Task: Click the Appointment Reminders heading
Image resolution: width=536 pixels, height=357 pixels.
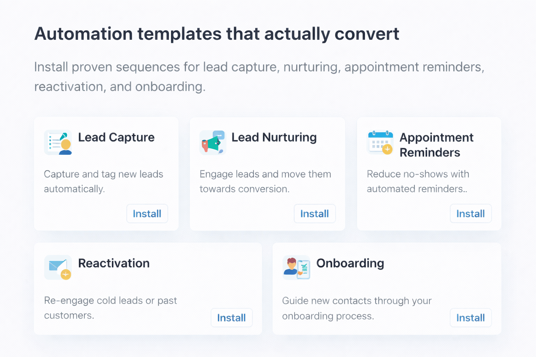Action: [437, 145]
